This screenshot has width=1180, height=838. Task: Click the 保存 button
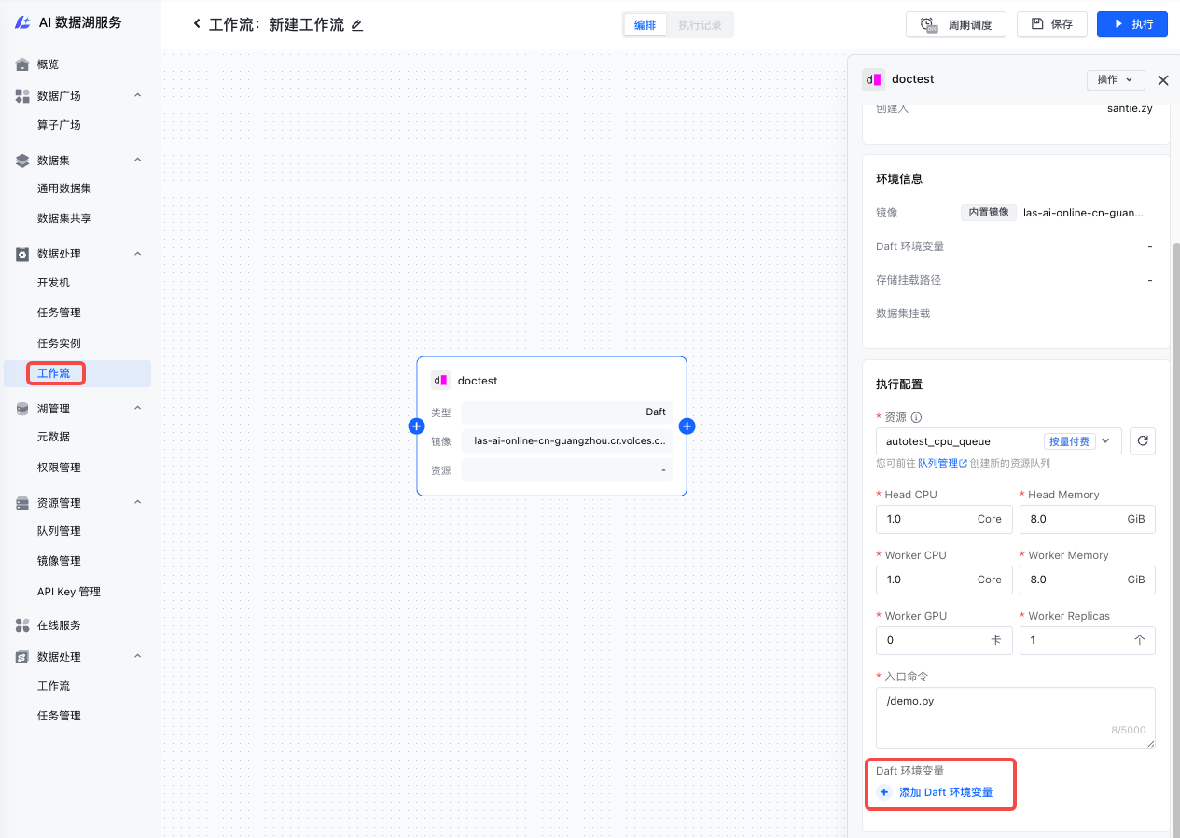[x=1051, y=24]
